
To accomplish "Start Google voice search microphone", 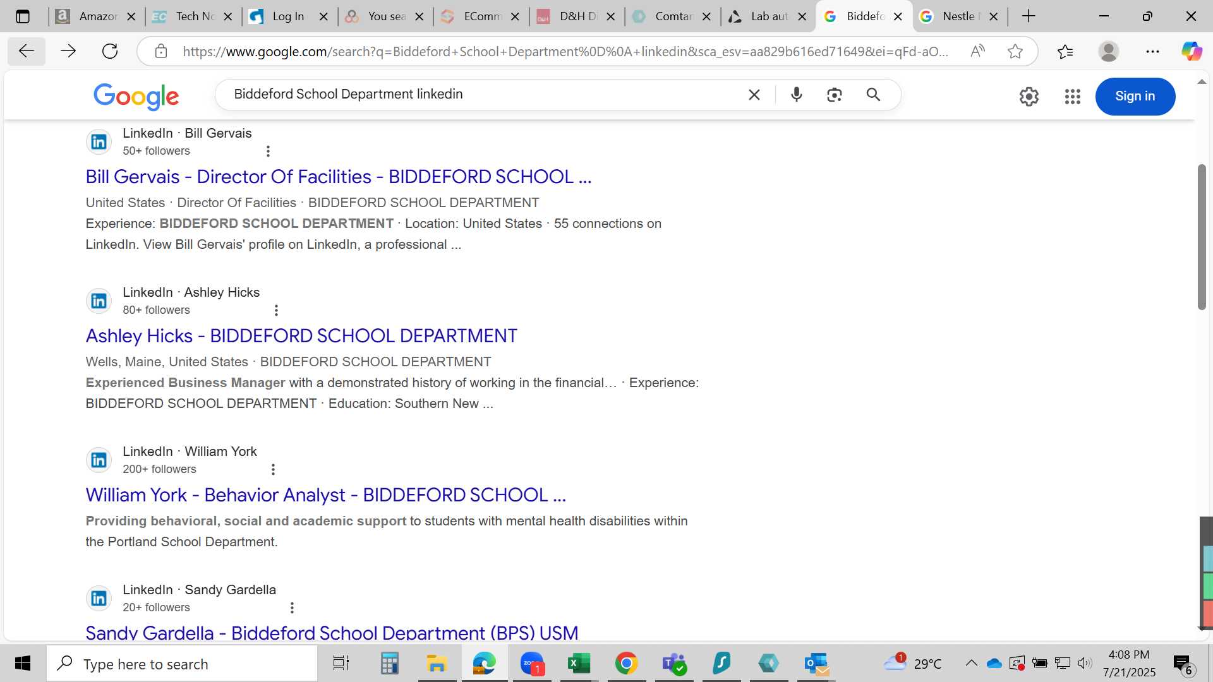I will click(x=797, y=95).
